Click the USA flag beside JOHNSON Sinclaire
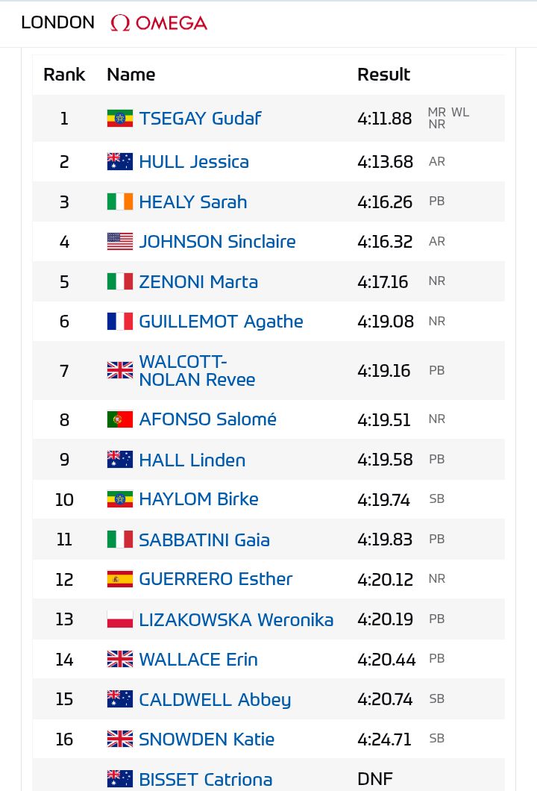Screen dimensions: 537x791 coord(120,242)
